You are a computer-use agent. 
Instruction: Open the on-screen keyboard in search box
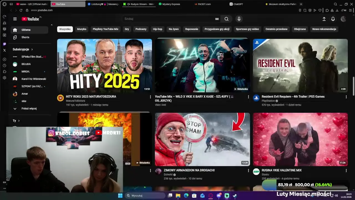click(217, 19)
